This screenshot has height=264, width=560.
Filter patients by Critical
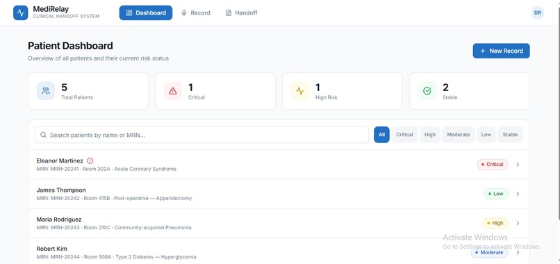404,135
